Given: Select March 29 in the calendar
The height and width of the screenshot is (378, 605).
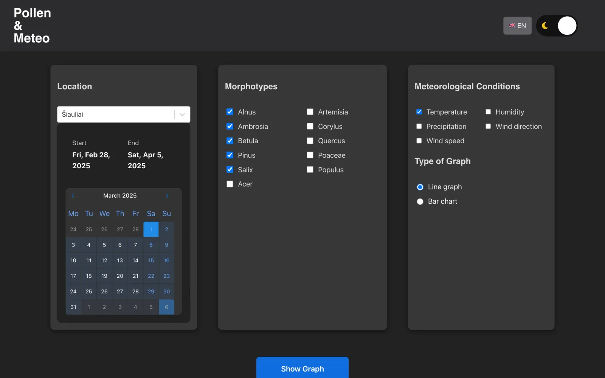Looking at the screenshot, I should click(x=151, y=291).
